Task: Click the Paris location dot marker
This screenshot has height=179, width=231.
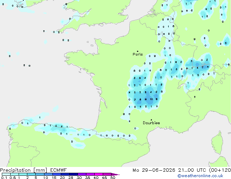Action: [x=138, y=51]
